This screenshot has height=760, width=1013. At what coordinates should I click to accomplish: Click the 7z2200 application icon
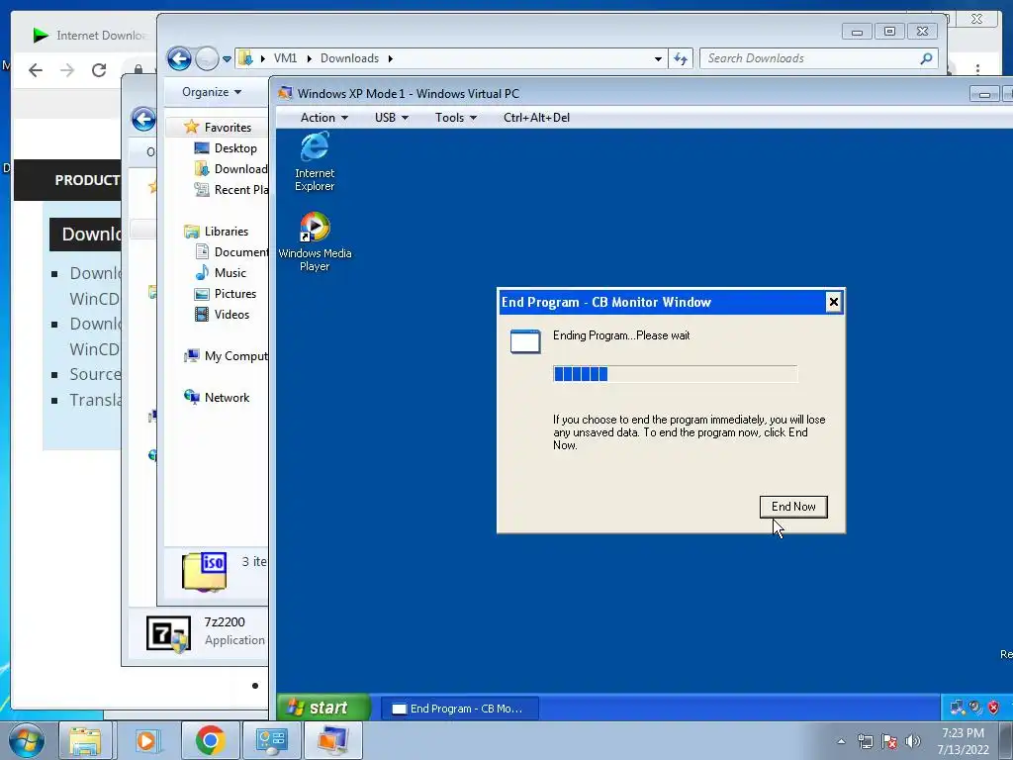pos(168,633)
